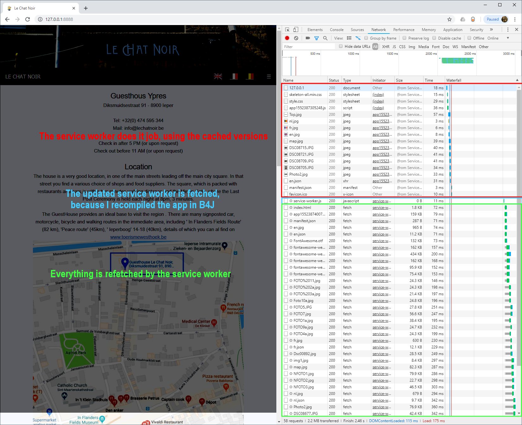Select the en.json xhr request row
The height and width of the screenshot is (425, 522).
(x=399, y=181)
